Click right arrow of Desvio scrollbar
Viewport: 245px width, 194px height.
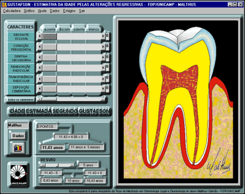coord(72,165)
